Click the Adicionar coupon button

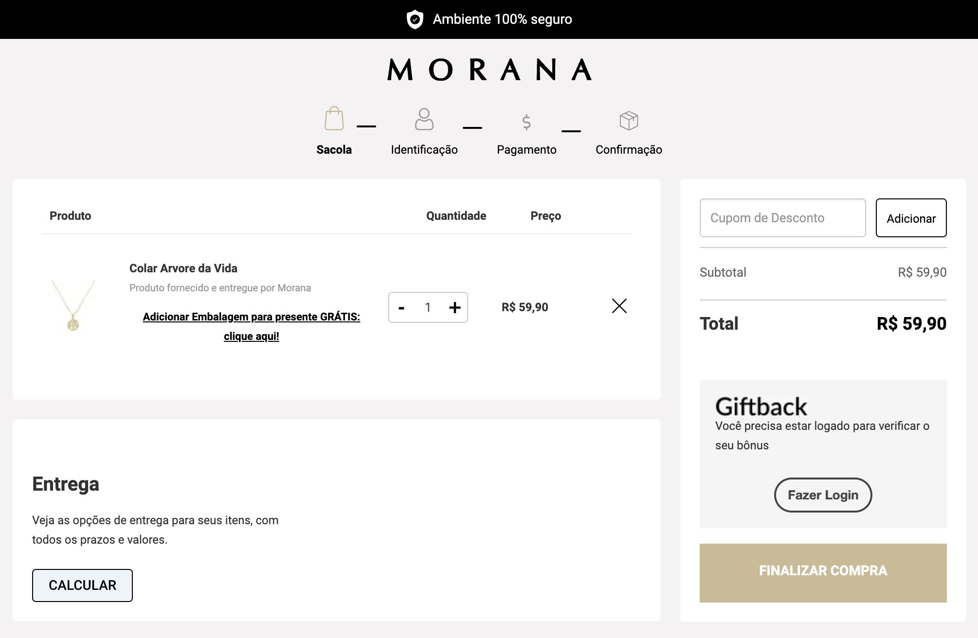pos(911,218)
